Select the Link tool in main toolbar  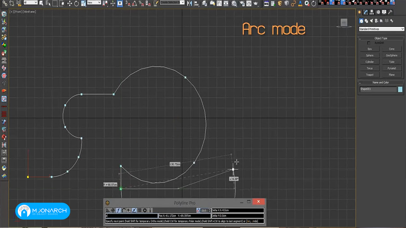(5, 3)
